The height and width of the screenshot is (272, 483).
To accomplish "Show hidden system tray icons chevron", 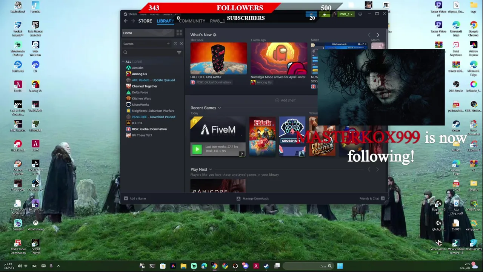I will pyautogui.click(x=58, y=266).
